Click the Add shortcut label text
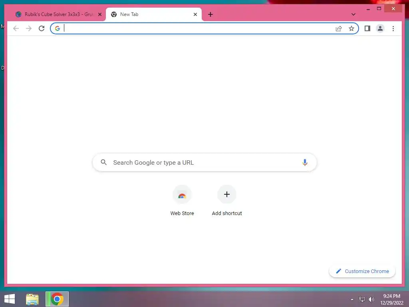Screen dimensions: 409x307 [x=227, y=213]
